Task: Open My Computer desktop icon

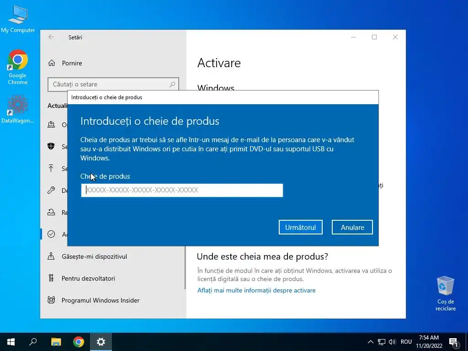Action: click(x=18, y=19)
